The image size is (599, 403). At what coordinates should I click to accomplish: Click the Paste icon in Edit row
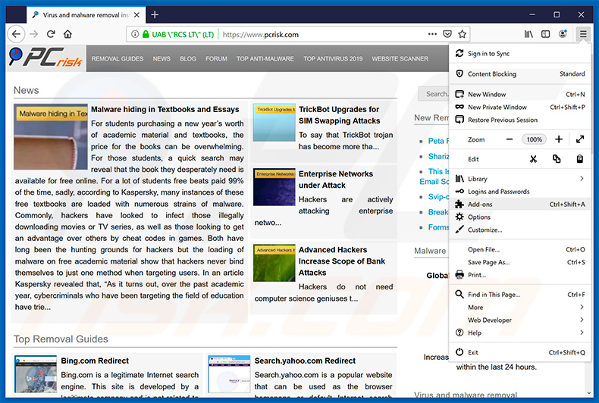(x=579, y=159)
